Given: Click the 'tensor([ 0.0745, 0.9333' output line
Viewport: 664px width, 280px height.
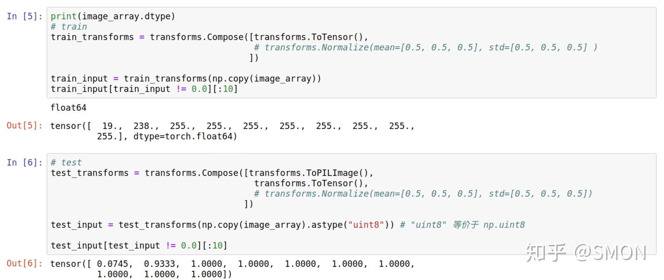Looking at the screenshot, I should point(232,264).
